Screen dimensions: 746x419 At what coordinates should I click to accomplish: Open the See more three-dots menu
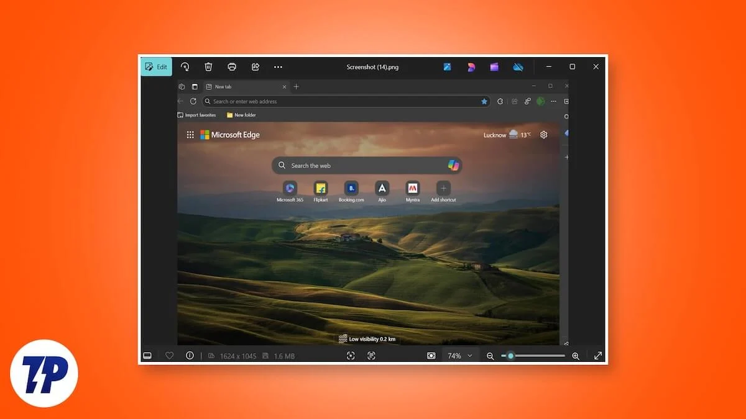[278, 67]
